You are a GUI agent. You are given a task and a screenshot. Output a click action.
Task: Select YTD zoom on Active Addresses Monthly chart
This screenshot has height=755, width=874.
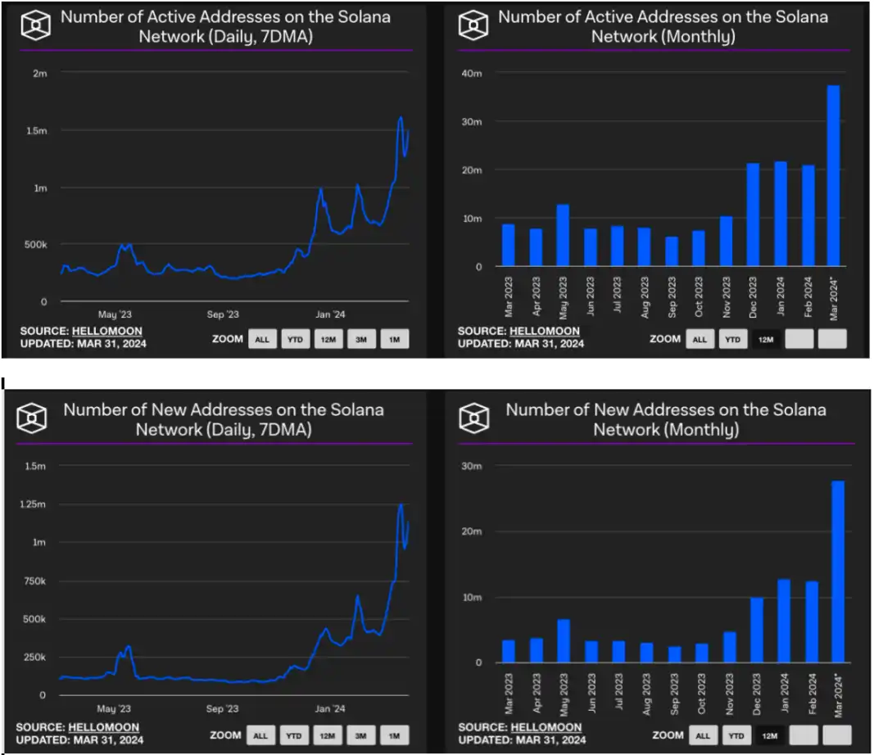click(x=733, y=339)
